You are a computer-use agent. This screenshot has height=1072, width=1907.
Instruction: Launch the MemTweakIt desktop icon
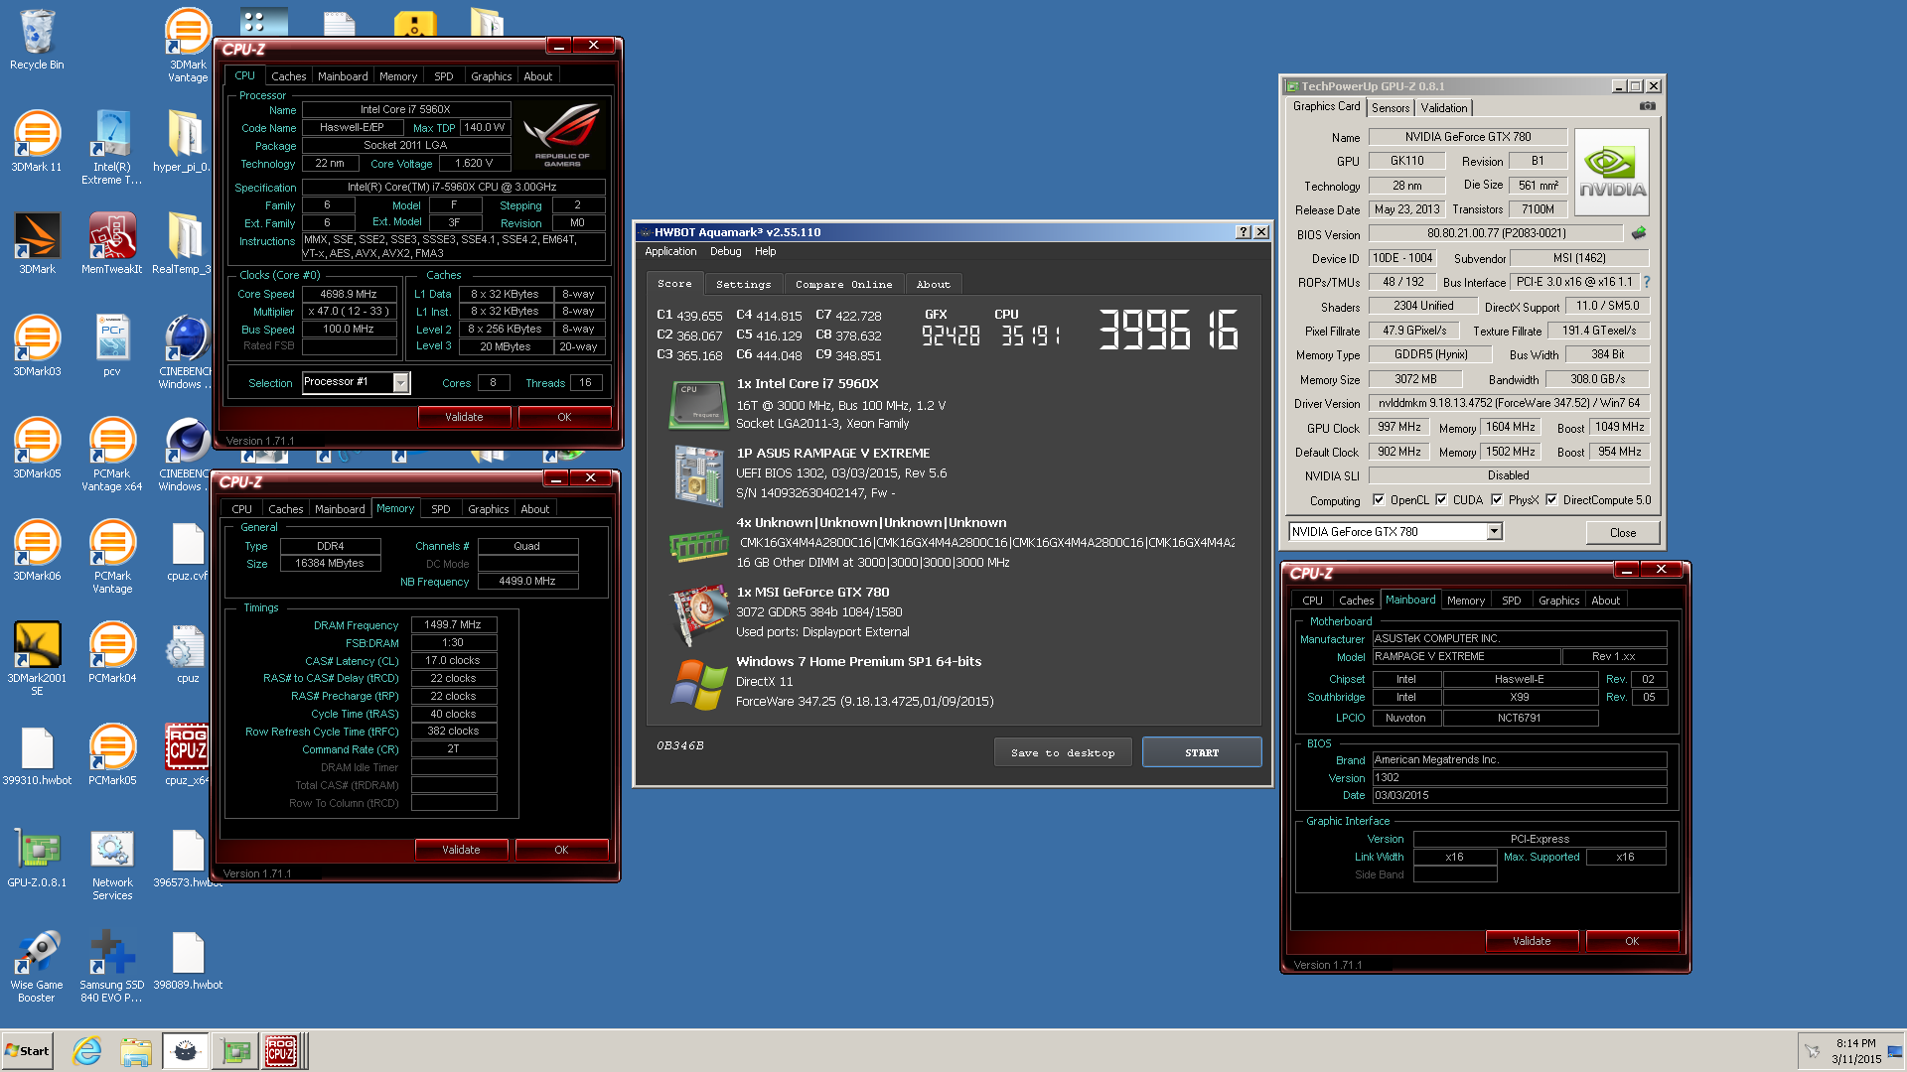[112, 244]
